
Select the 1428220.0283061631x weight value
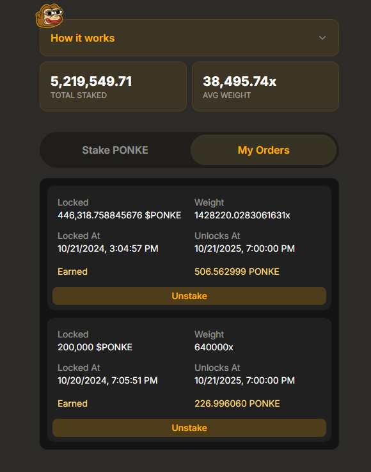(x=242, y=215)
